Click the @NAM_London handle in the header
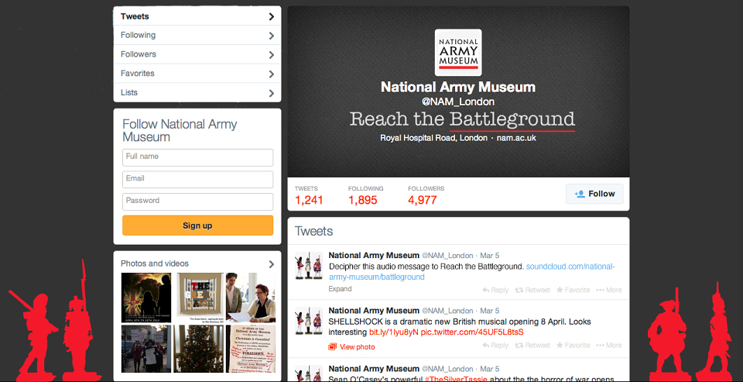Viewport: 743px width, 382px height. tap(458, 102)
